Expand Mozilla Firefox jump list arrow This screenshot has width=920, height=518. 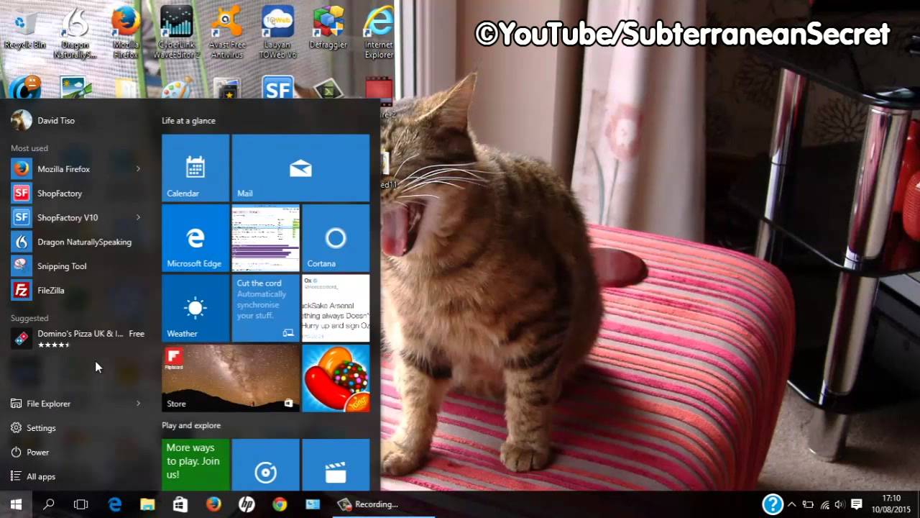(138, 169)
